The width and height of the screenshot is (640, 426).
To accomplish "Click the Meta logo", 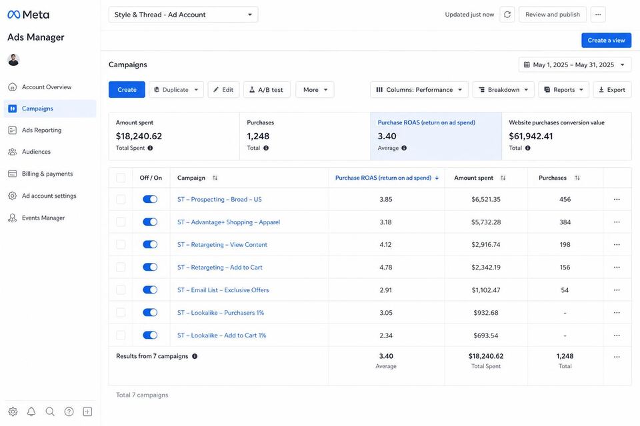I will [x=28, y=15].
